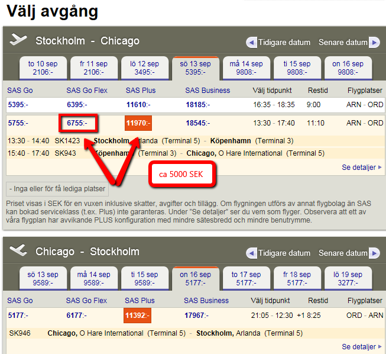Click right arrow for Senare datum outbound
Image resolution: width=386 pixels, height=354 pixels.
(374, 43)
